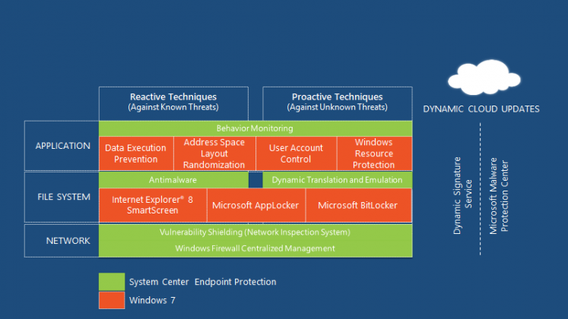The image size is (568, 319).
Task: Click Dynamic Translation and Emulation bar
Action: (338, 180)
